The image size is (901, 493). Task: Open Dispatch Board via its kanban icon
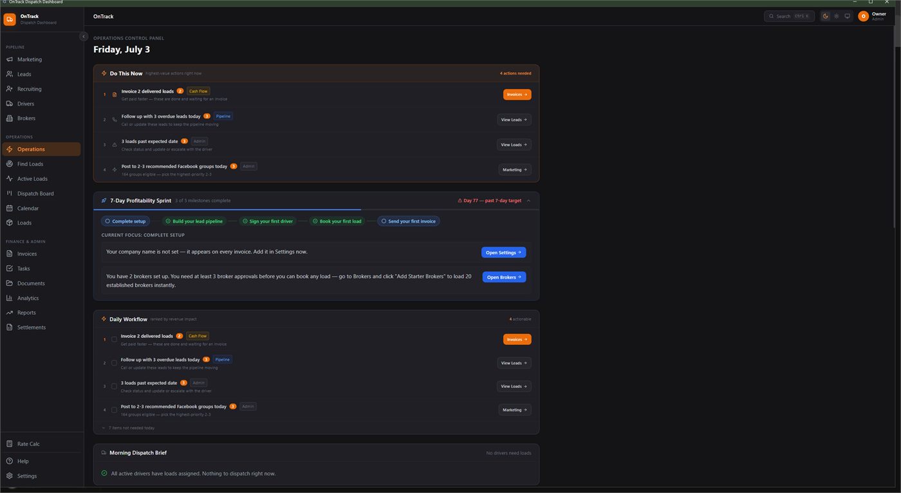[10, 194]
